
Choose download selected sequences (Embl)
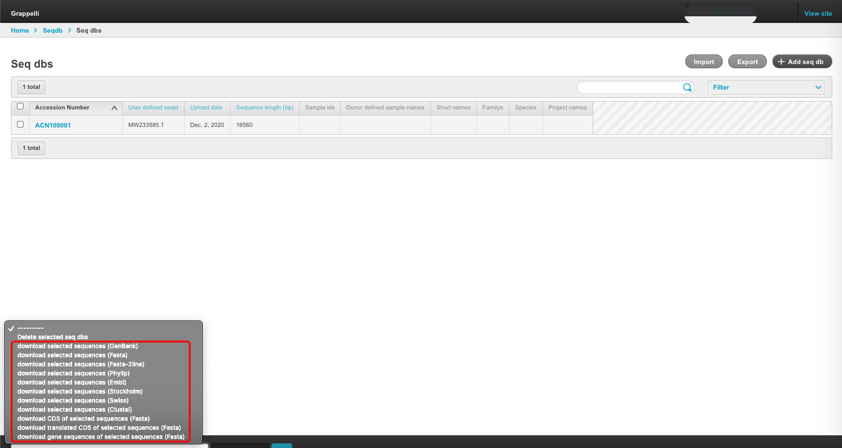point(104,382)
